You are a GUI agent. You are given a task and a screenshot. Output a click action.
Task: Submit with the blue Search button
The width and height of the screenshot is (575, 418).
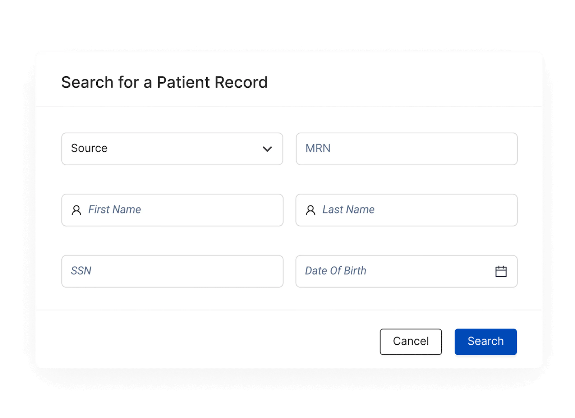(x=486, y=341)
